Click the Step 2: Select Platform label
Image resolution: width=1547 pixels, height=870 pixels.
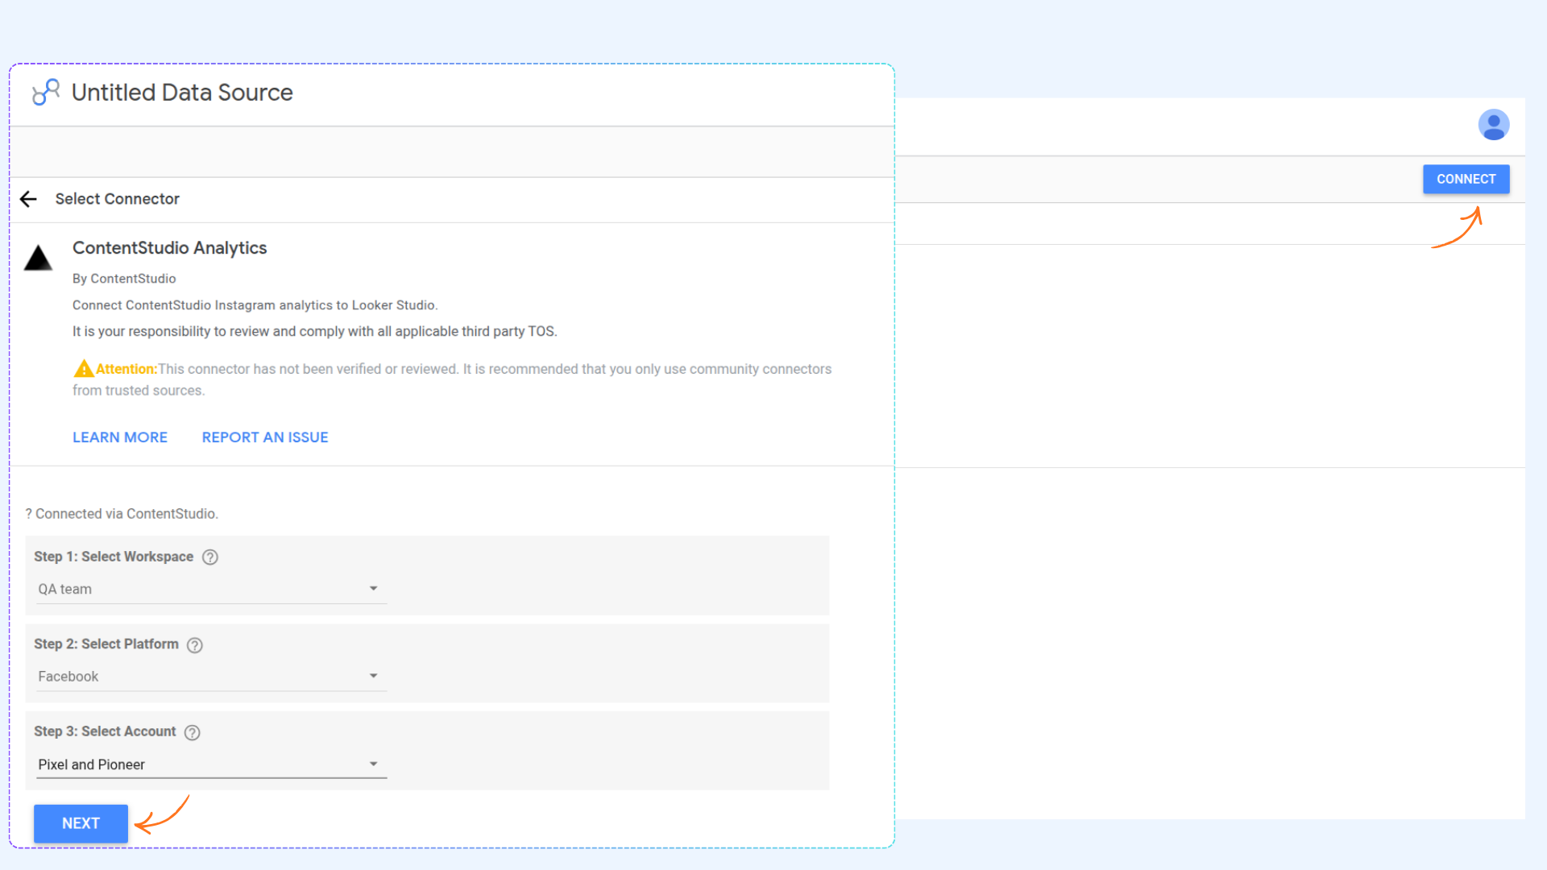[106, 644]
